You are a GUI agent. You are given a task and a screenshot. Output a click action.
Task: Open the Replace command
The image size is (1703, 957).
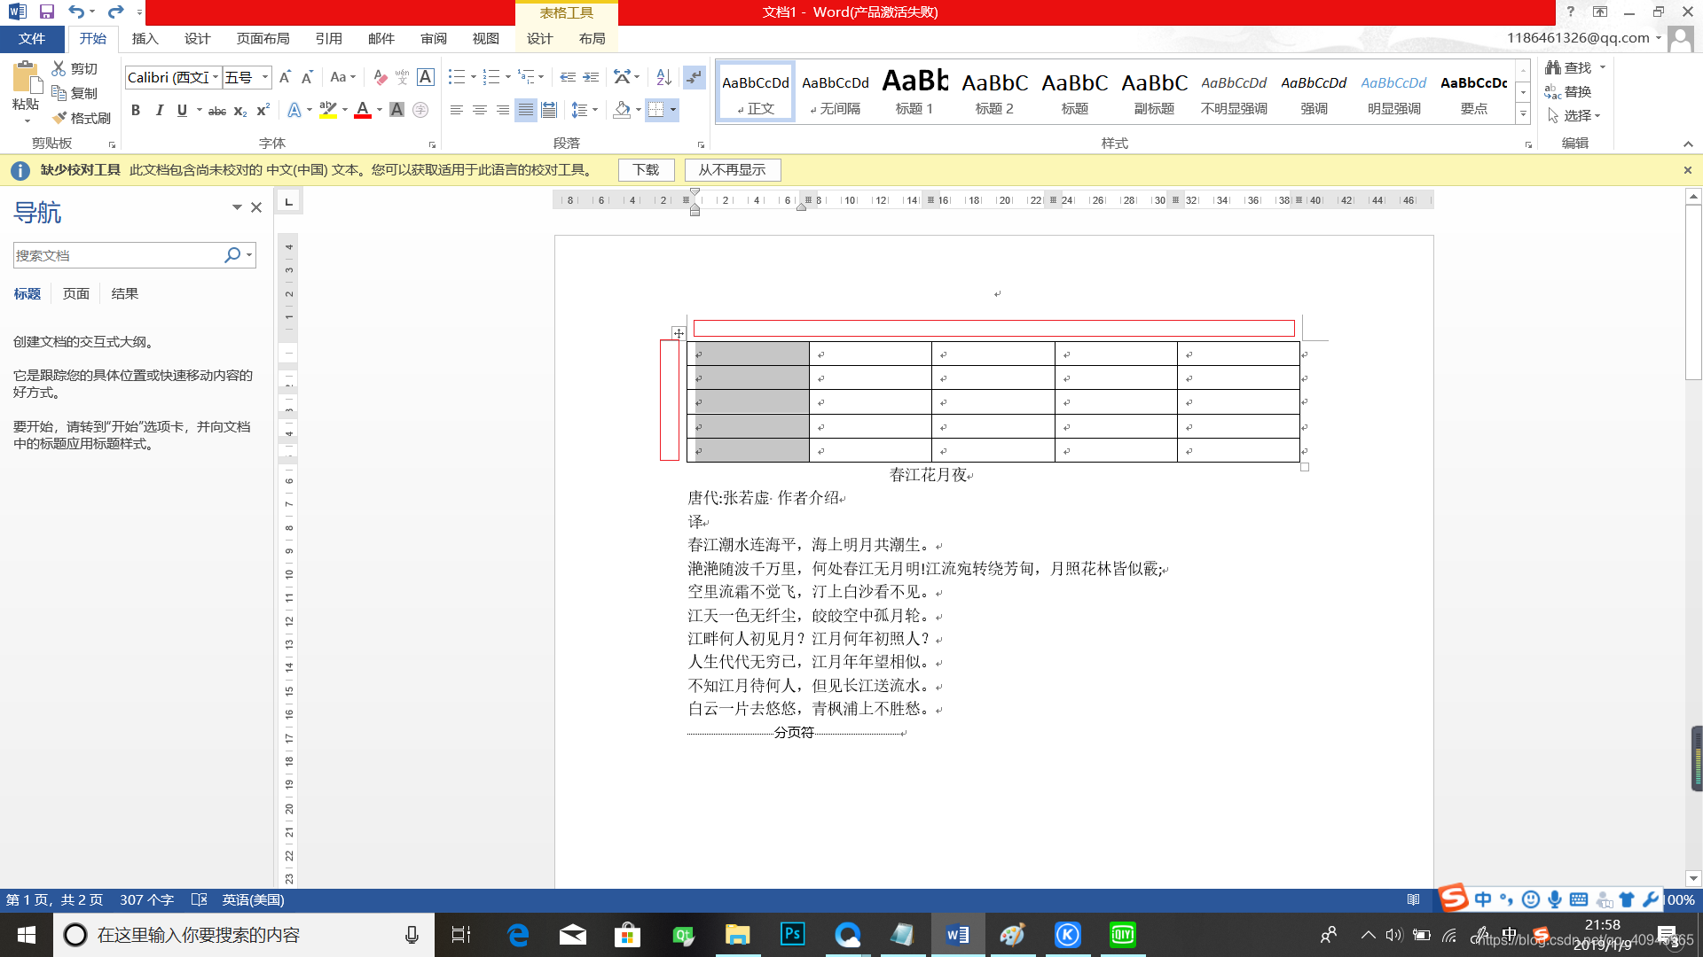(1568, 92)
